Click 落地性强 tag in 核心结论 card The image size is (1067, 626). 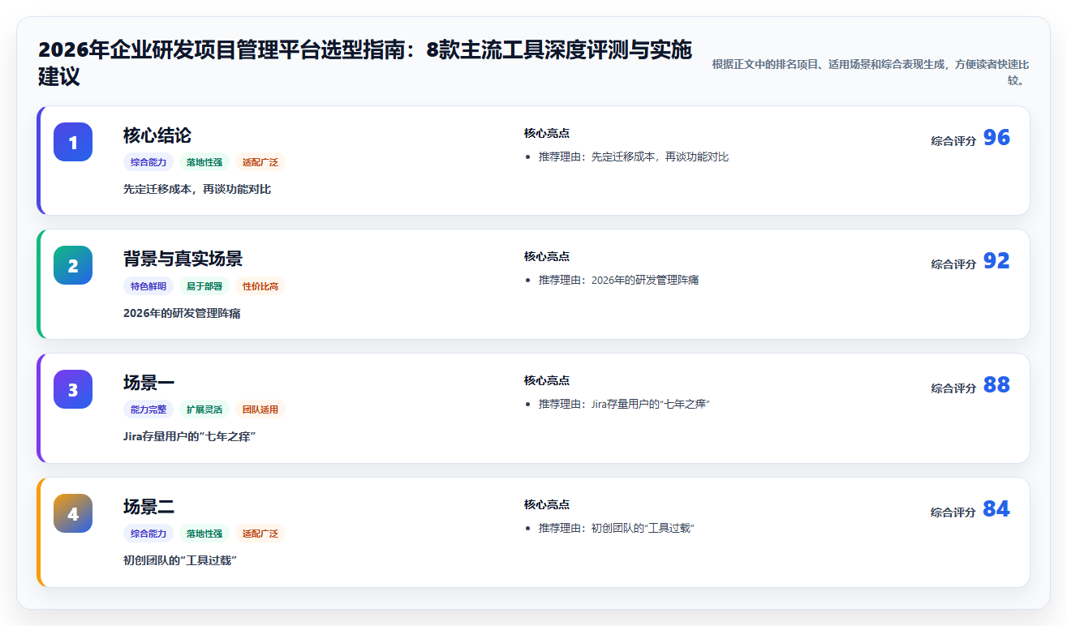coord(204,162)
